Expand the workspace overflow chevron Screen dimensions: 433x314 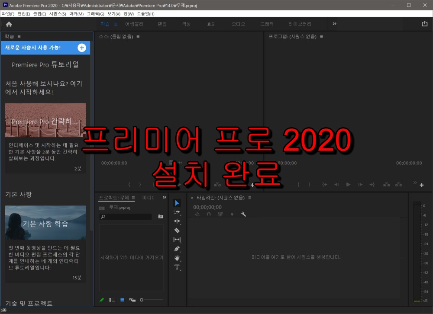tap(334, 24)
